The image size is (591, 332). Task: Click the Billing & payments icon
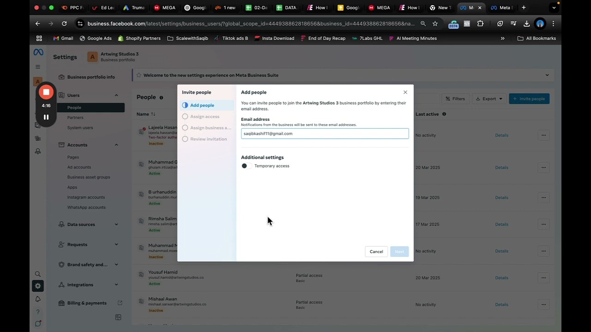61,303
